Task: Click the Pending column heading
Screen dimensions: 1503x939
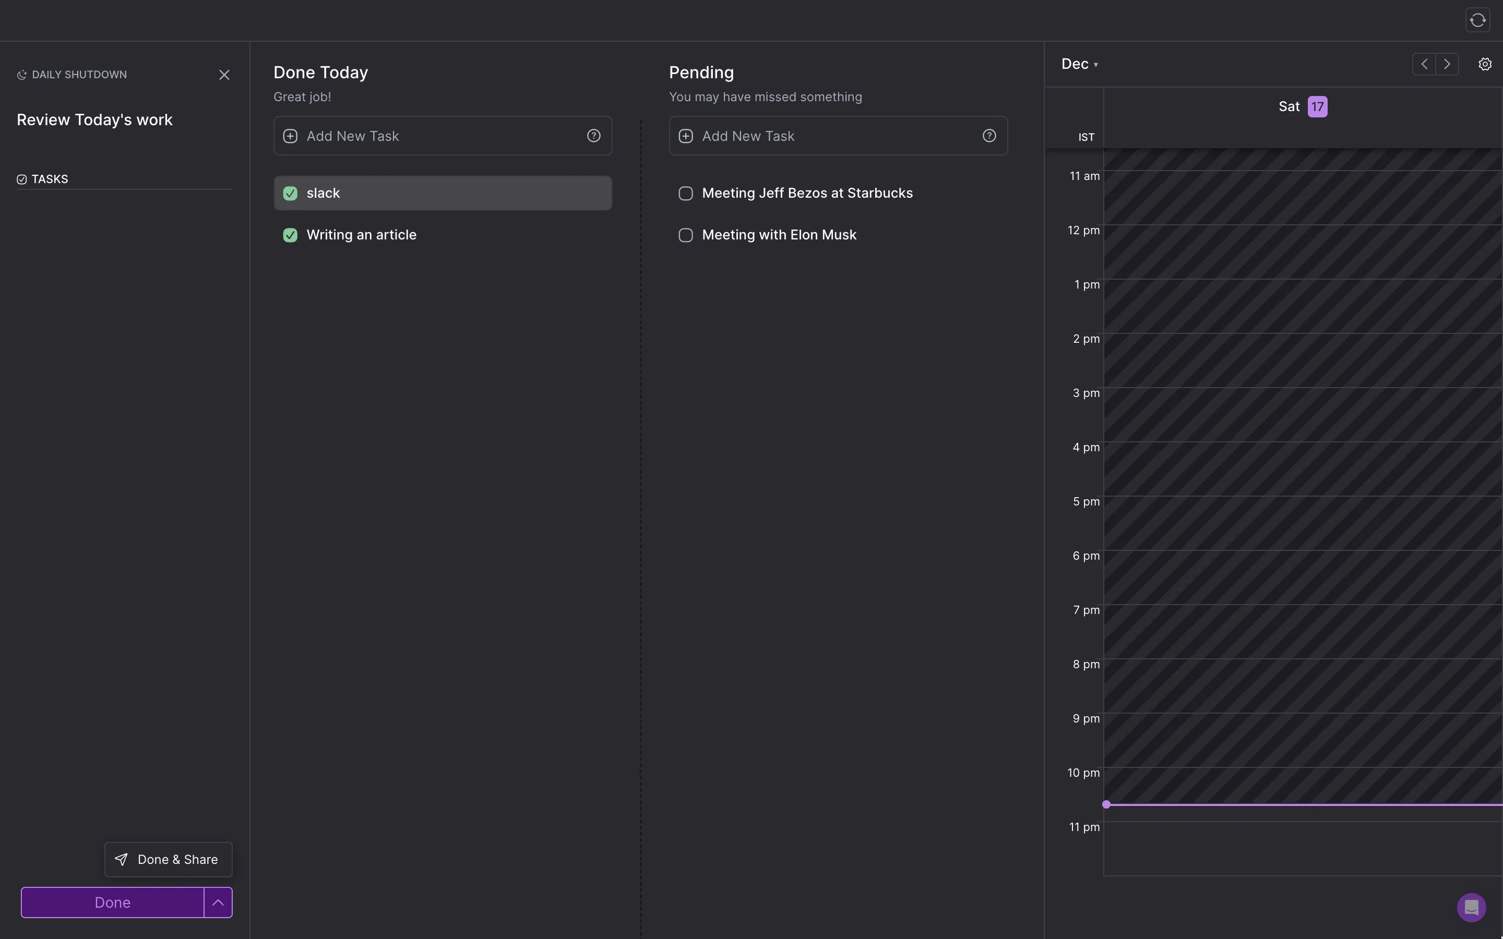Action: [701, 73]
